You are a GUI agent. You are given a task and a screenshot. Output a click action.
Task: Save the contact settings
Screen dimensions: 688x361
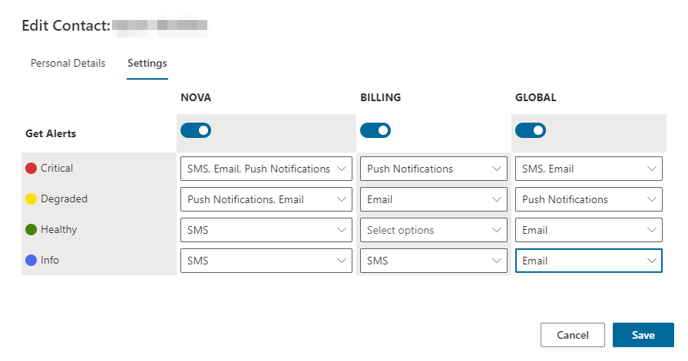pos(643,335)
